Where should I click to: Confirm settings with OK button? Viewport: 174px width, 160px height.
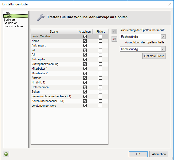coord(138,154)
